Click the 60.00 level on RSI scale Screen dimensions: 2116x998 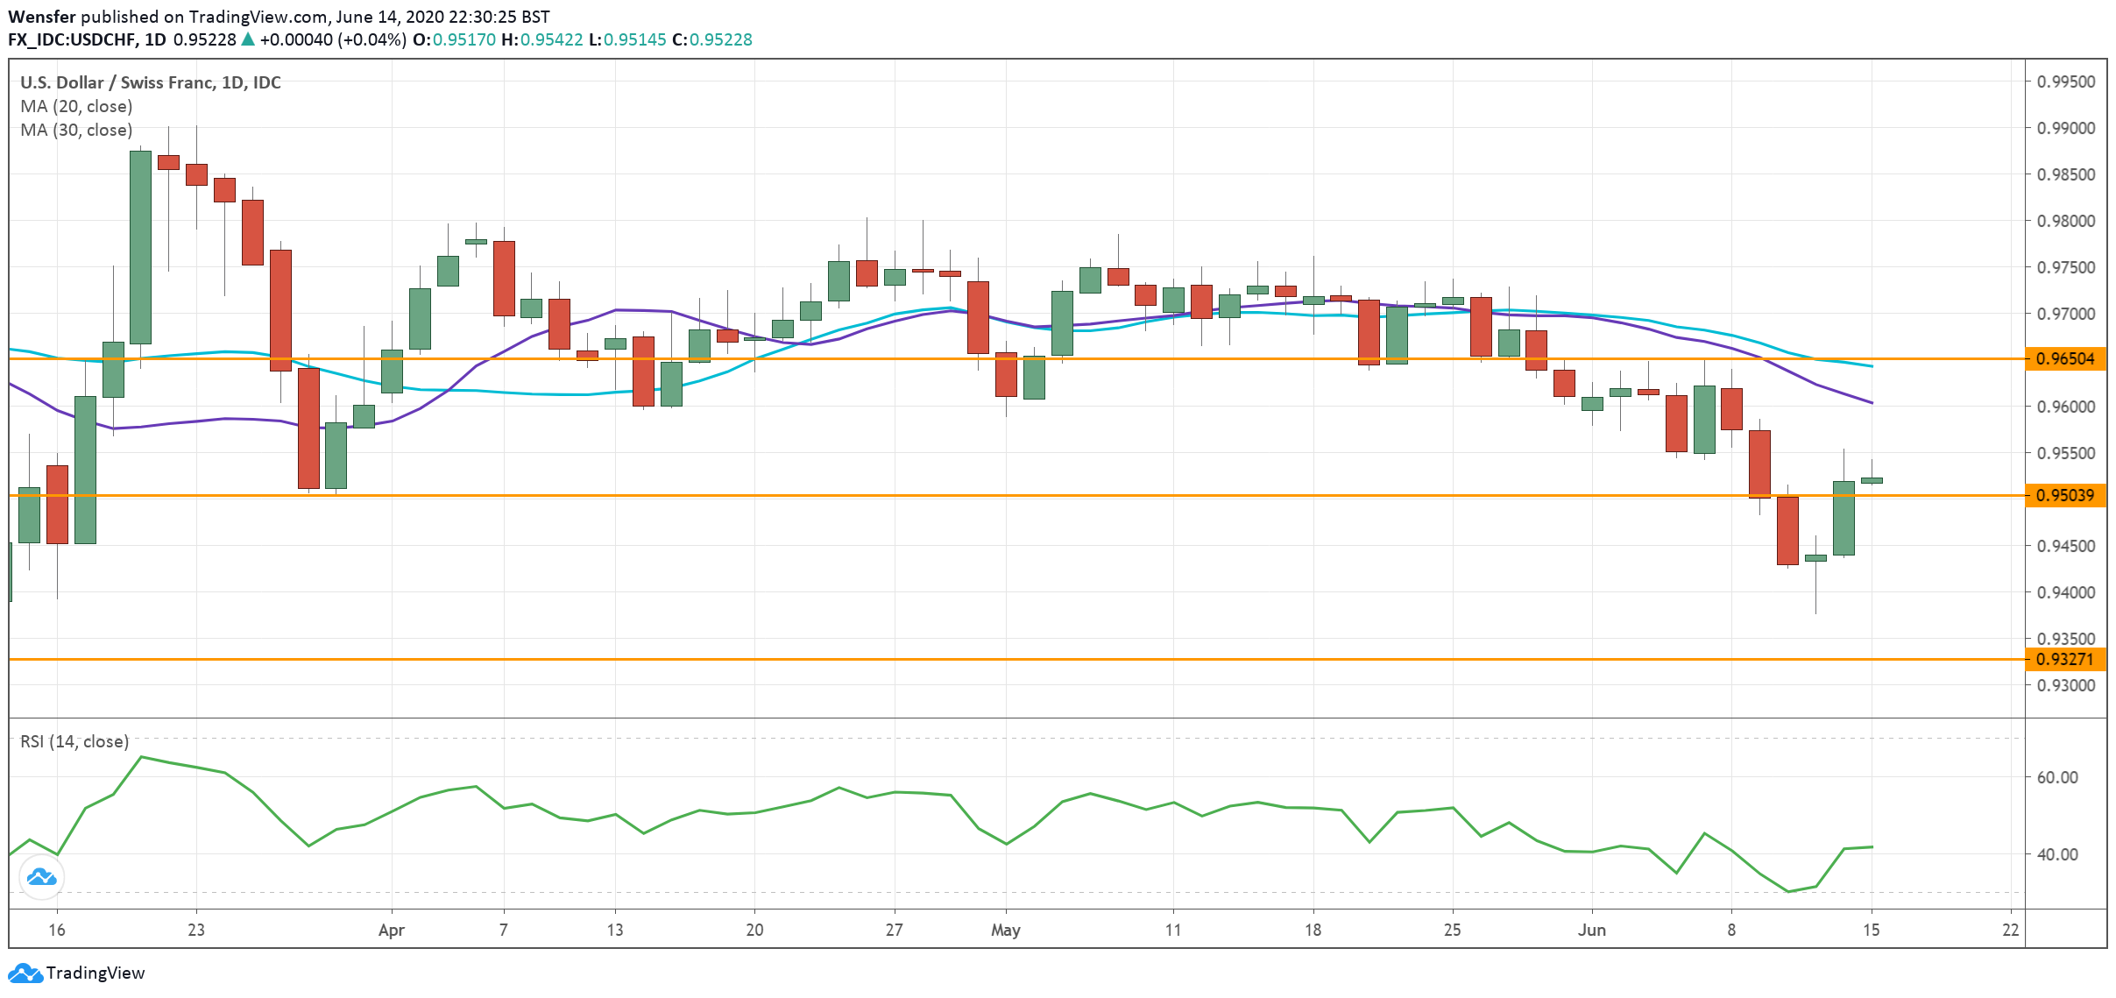(2056, 777)
